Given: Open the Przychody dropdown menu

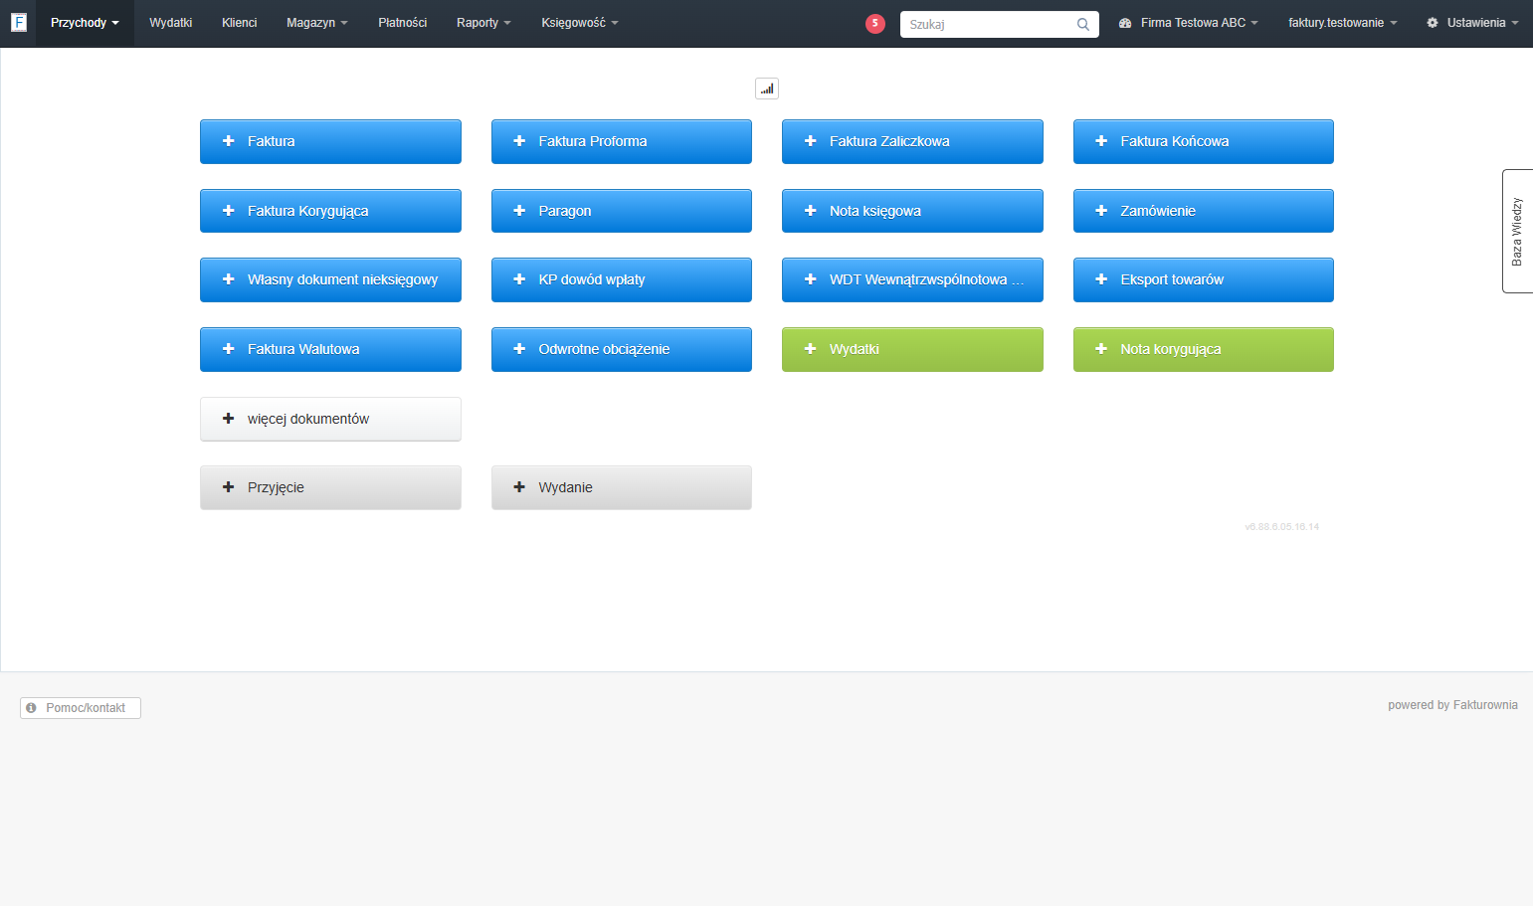Looking at the screenshot, I should pyautogui.click(x=85, y=23).
